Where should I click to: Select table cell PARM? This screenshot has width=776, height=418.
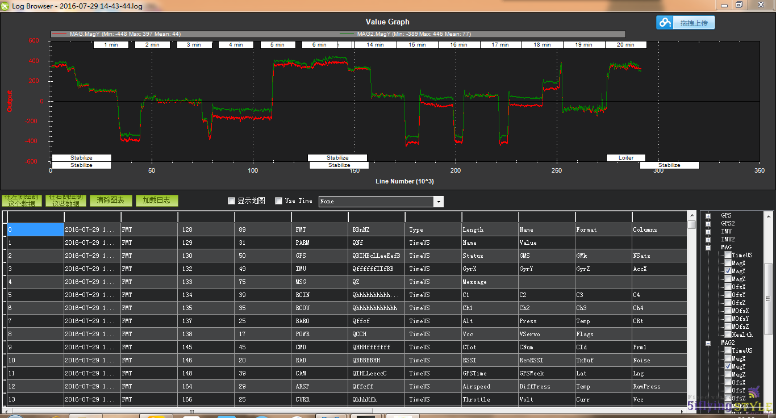pos(319,243)
